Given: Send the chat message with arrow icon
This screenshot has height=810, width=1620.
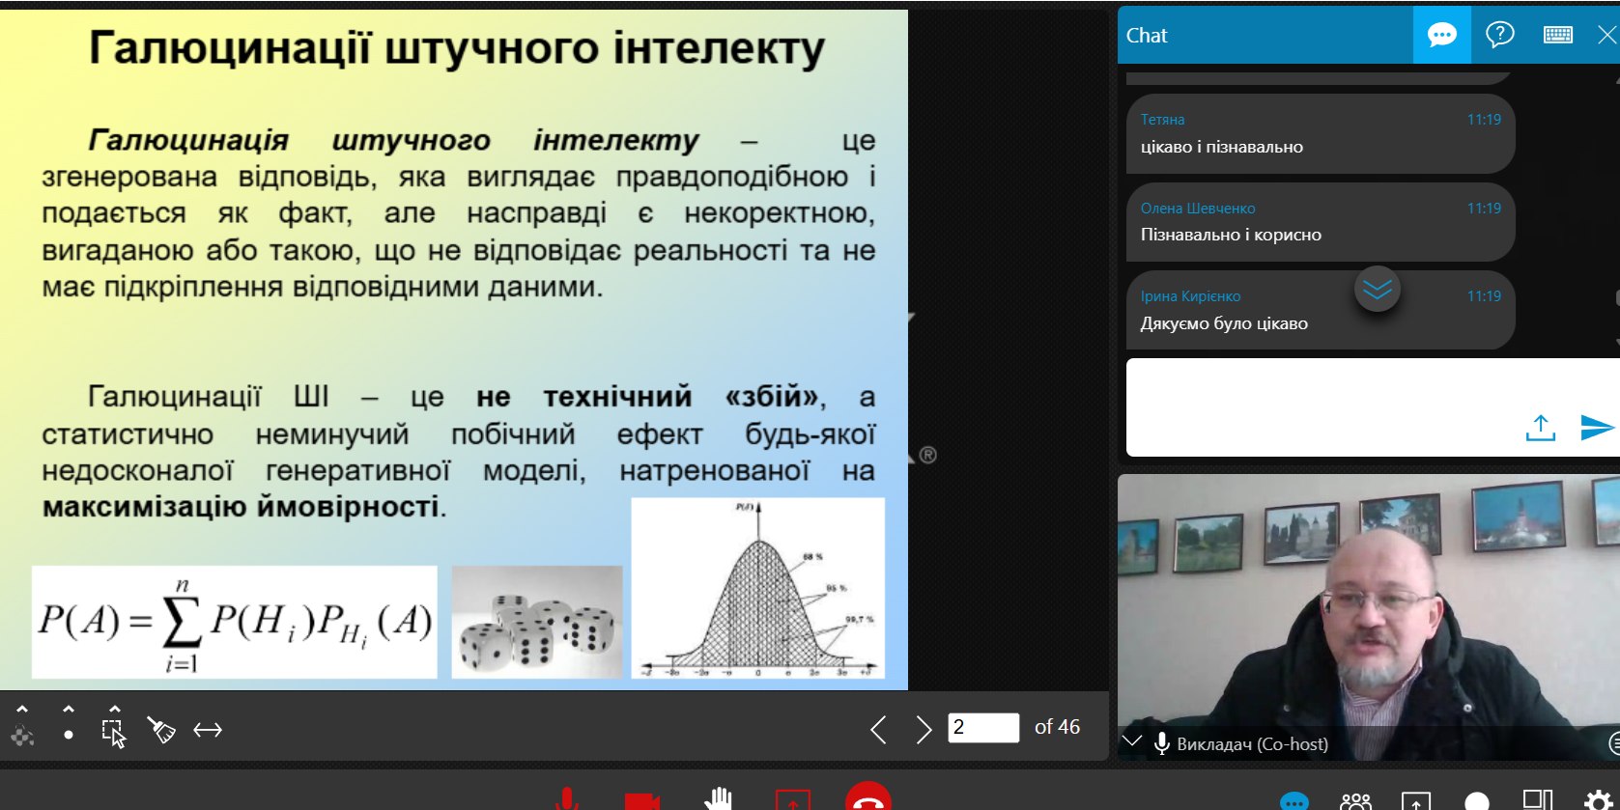Looking at the screenshot, I should coord(1597,427).
